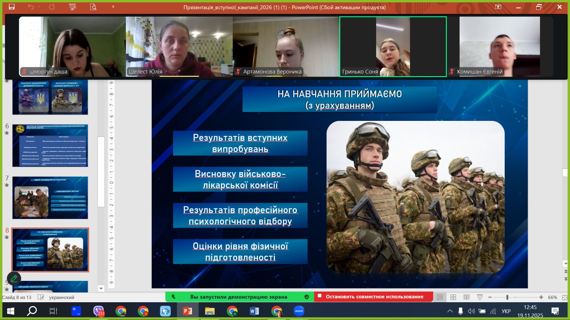Switch to Slide Sorter view

(x=453, y=297)
